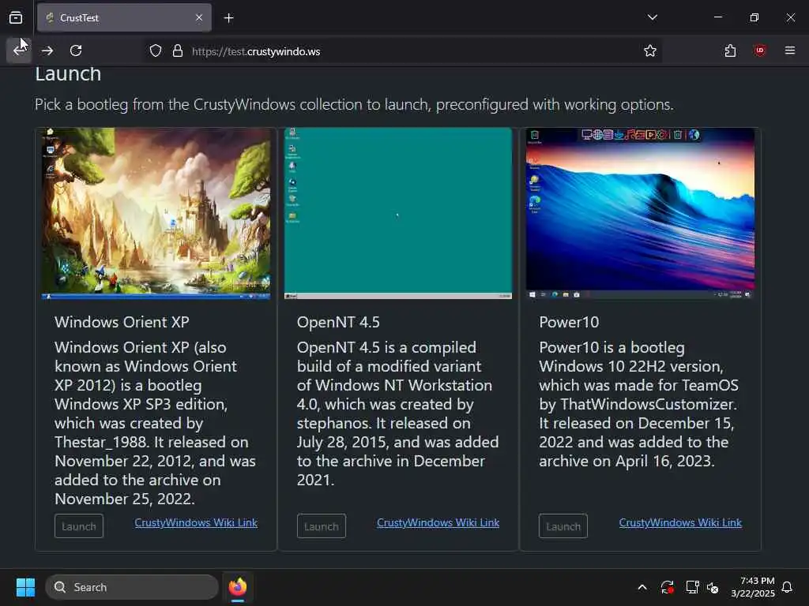Open the Windows Start menu

click(x=25, y=587)
